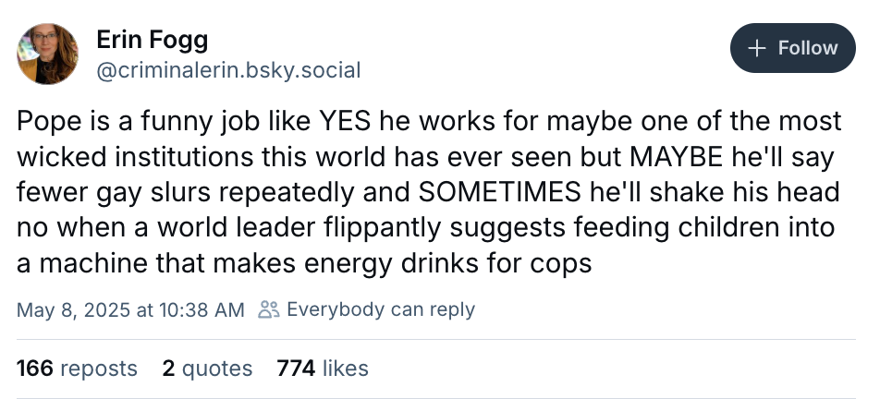The height and width of the screenshot is (399, 880).
Task: Click the number 166 in the repost count
Action: (34, 369)
